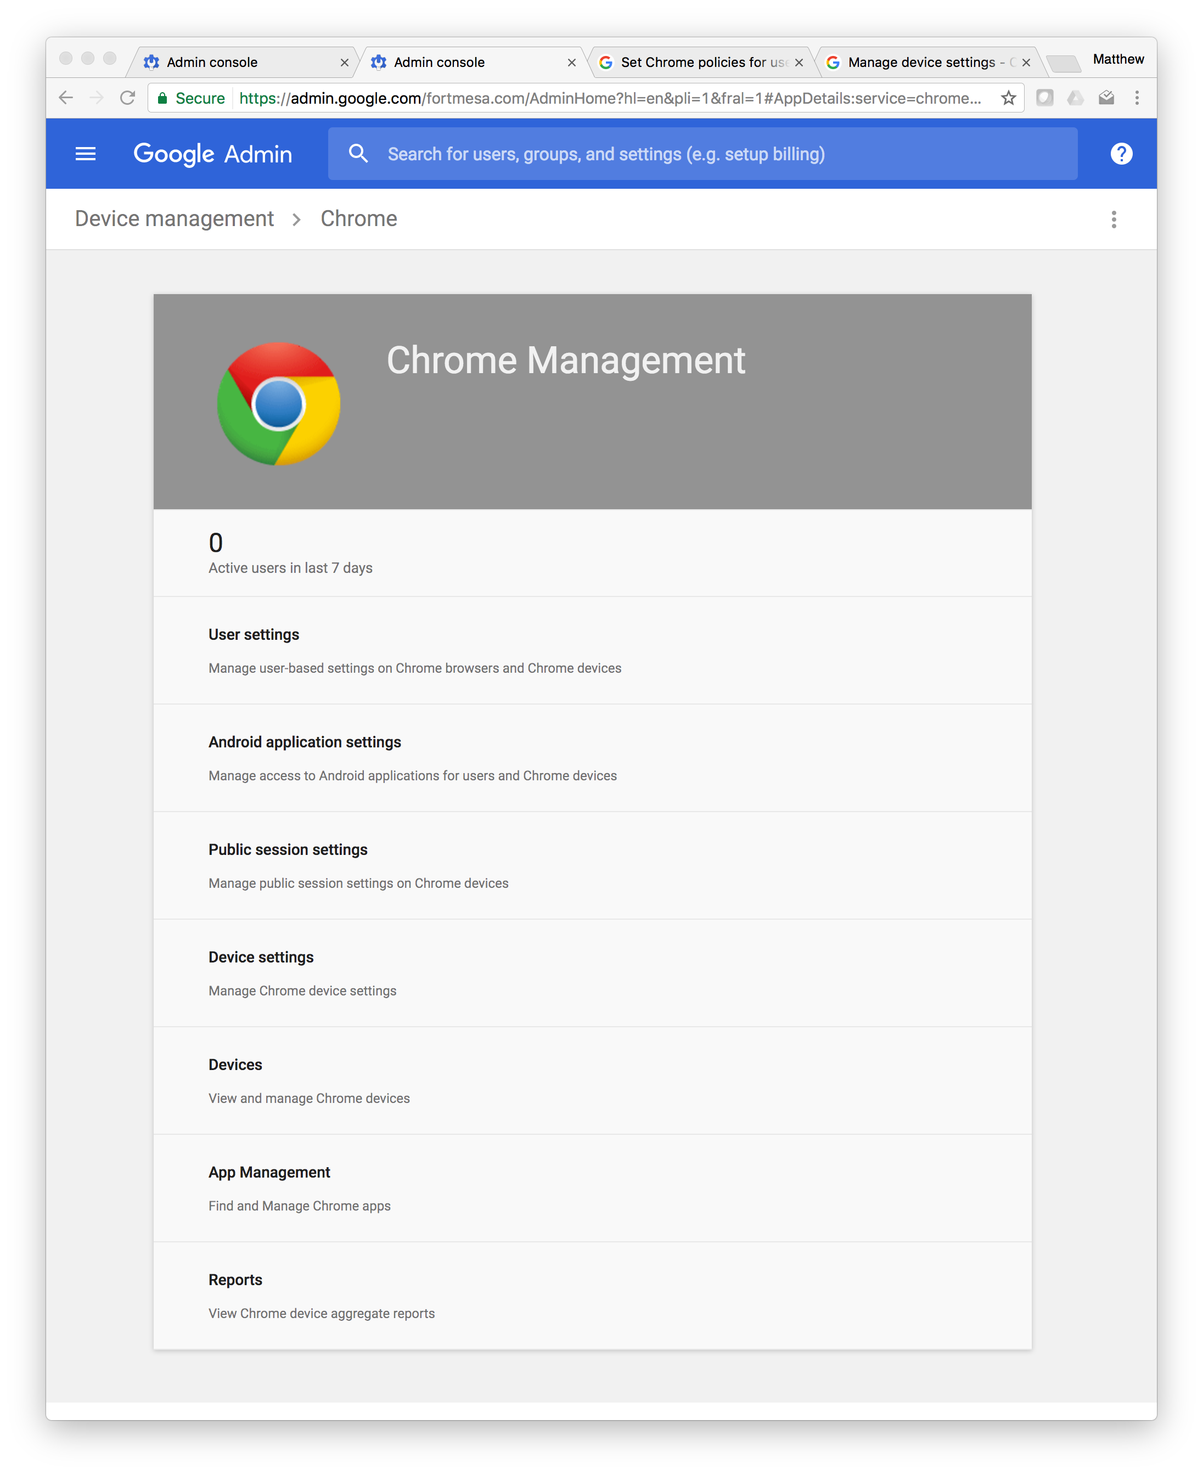Screen dimensions: 1203x1475
Task: Click the search magnifier icon
Action: pos(358,153)
